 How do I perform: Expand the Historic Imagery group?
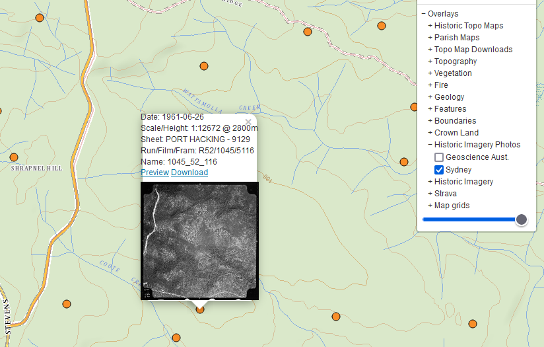pyautogui.click(x=430, y=182)
